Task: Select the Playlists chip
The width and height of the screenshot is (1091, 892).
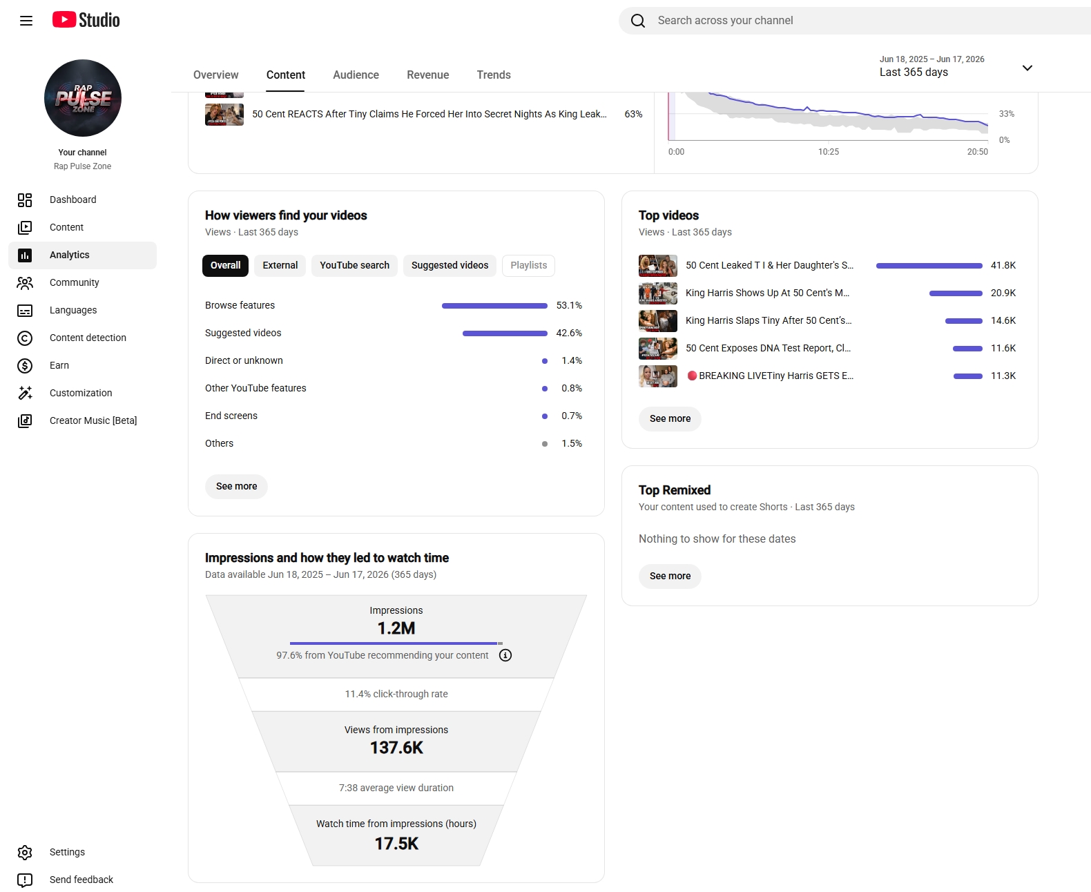Action: (x=528, y=265)
